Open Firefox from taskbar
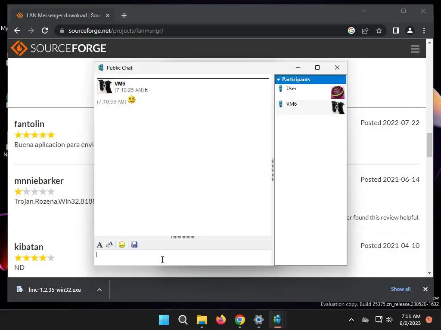The height and width of the screenshot is (330, 441). click(221, 320)
